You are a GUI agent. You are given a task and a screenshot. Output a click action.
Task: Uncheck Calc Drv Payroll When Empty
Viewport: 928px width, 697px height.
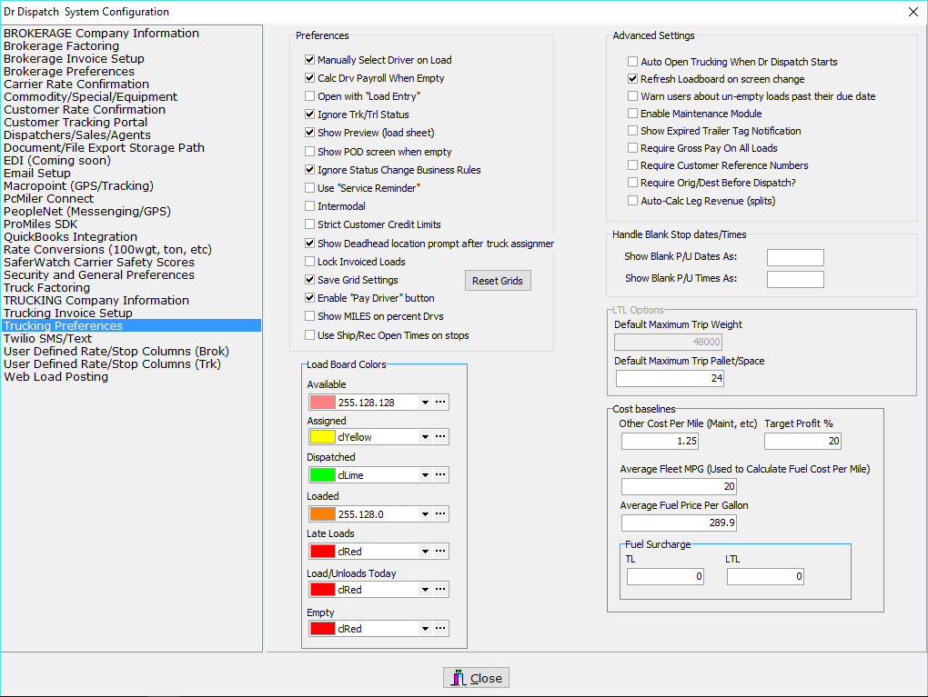309,78
